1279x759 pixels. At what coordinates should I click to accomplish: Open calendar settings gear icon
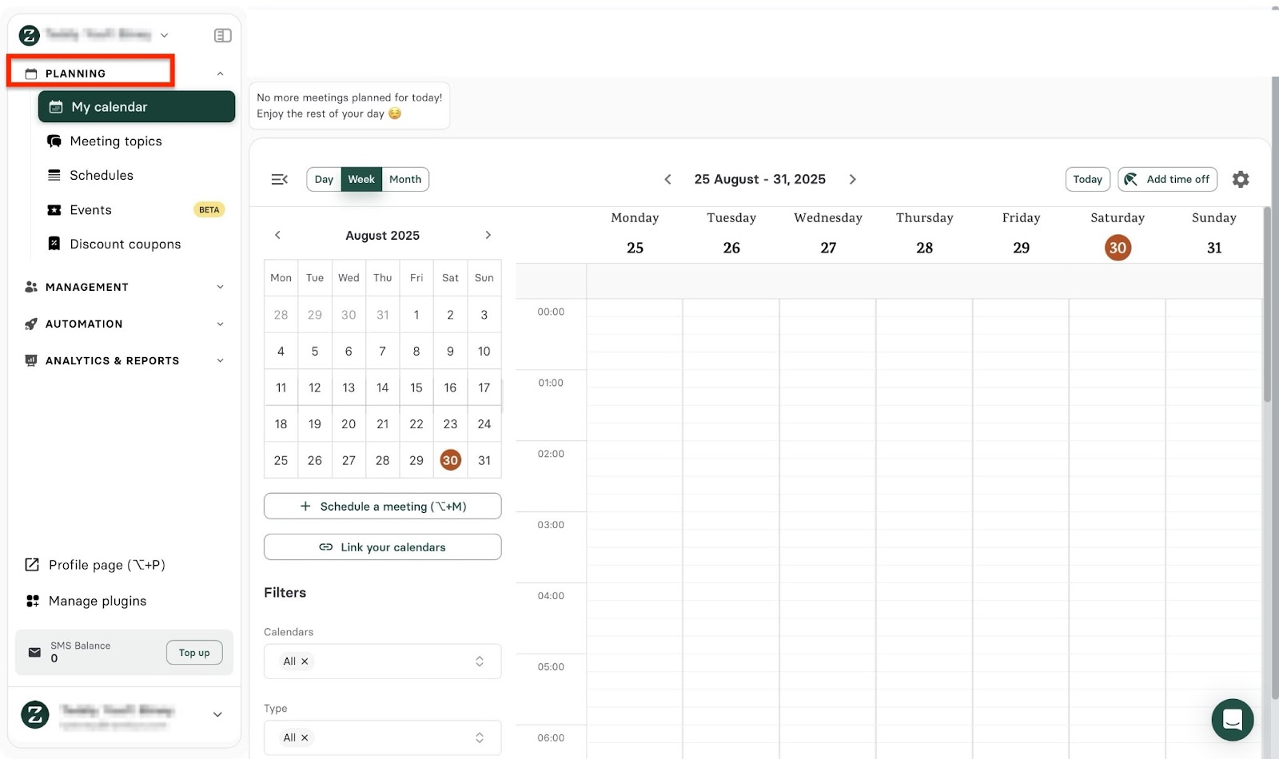point(1241,179)
